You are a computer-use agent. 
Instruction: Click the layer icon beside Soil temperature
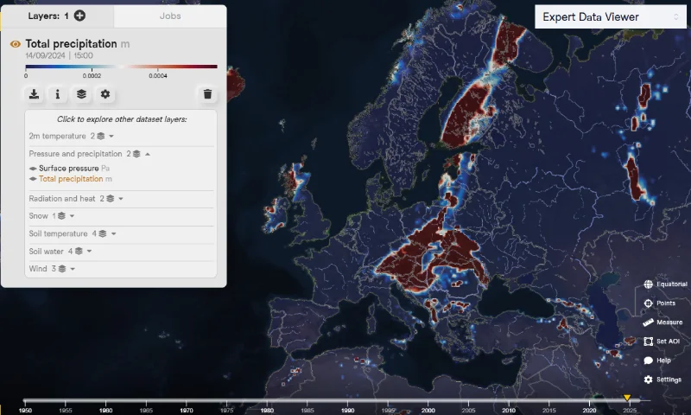point(103,233)
